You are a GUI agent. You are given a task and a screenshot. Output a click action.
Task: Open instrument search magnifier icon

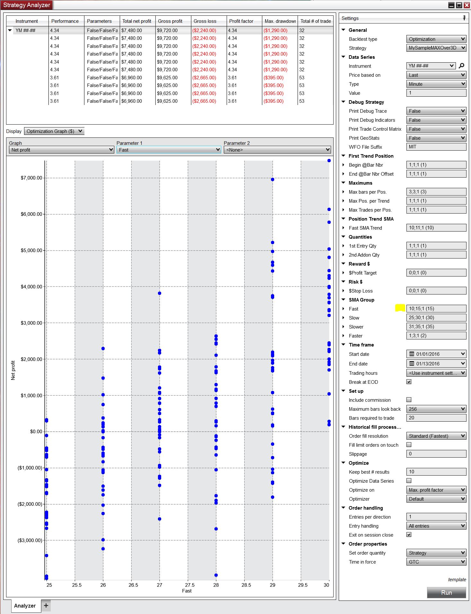(461, 66)
